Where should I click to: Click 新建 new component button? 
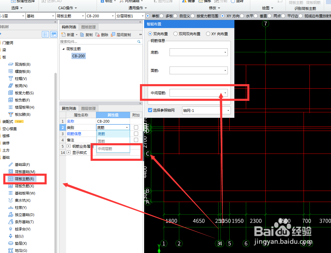[x=69, y=35]
